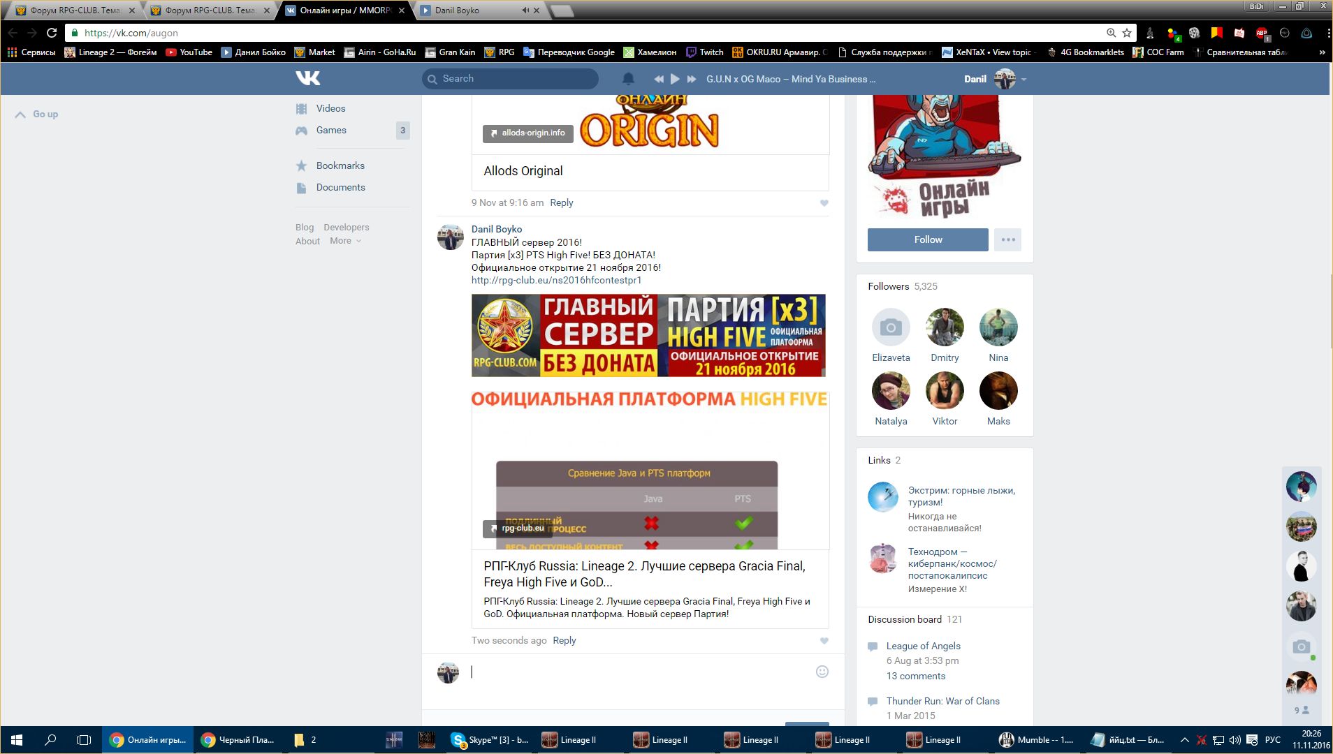Open the YouTube bookmark

[189, 52]
